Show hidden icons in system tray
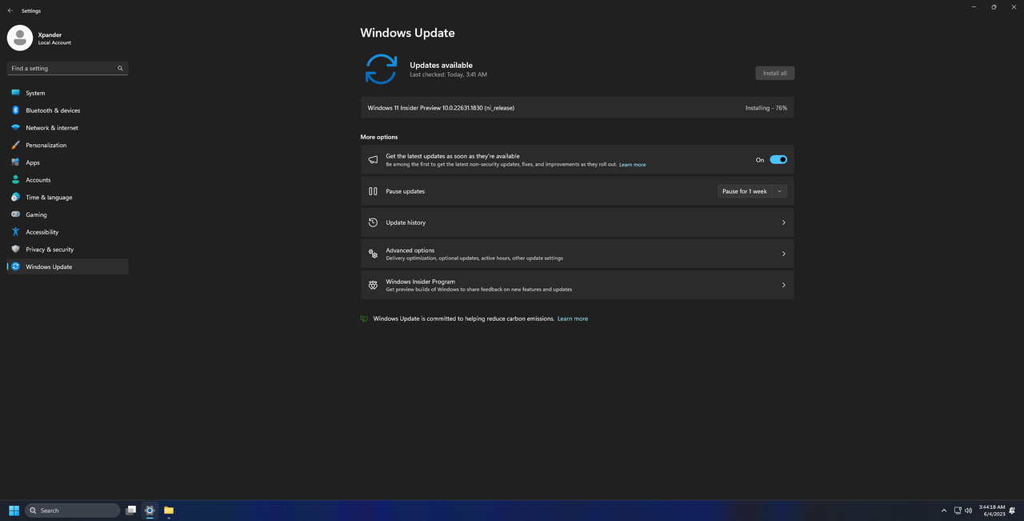 tap(944, 511)
